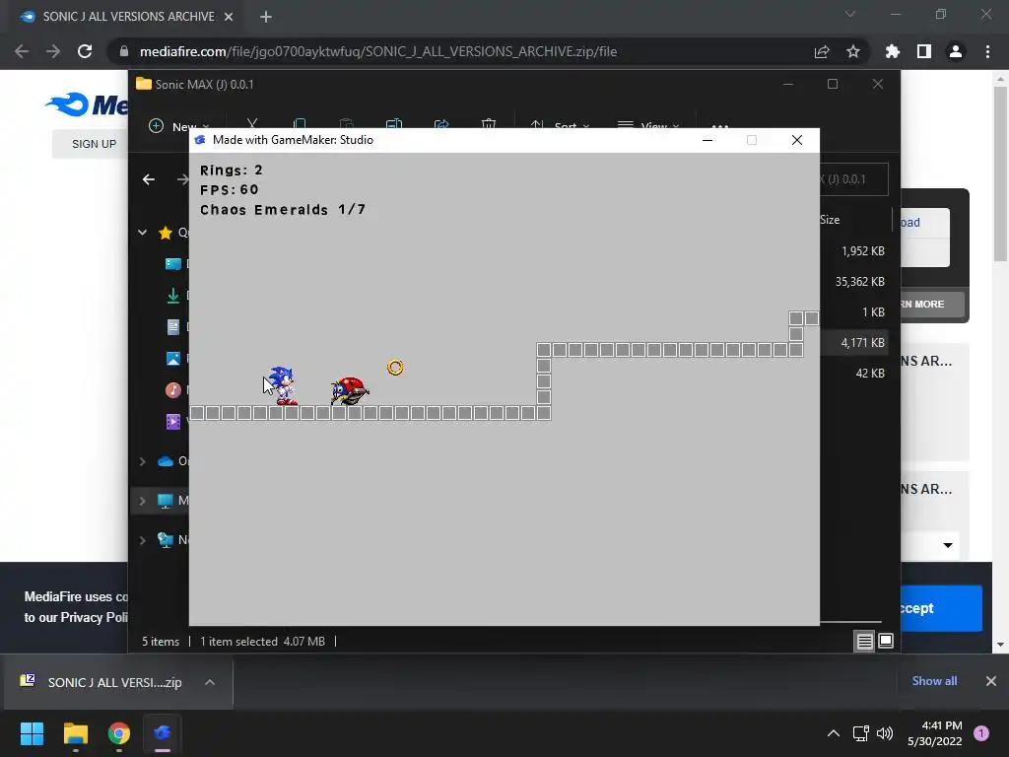Image resolution: width=1009 pixels, height=757 pixels.
Task: Open Chrome extensions puzzle icon
Action: [893, 51]
